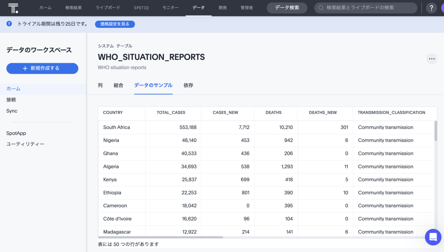Screen dimensions: 444x252
Task: Click the TOTAL_CASES column header
Action: tap(171, 113)
